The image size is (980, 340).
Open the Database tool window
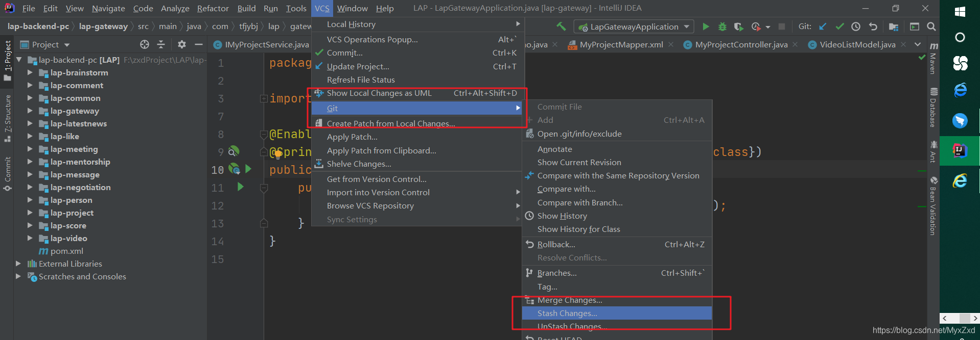[933, 108]
